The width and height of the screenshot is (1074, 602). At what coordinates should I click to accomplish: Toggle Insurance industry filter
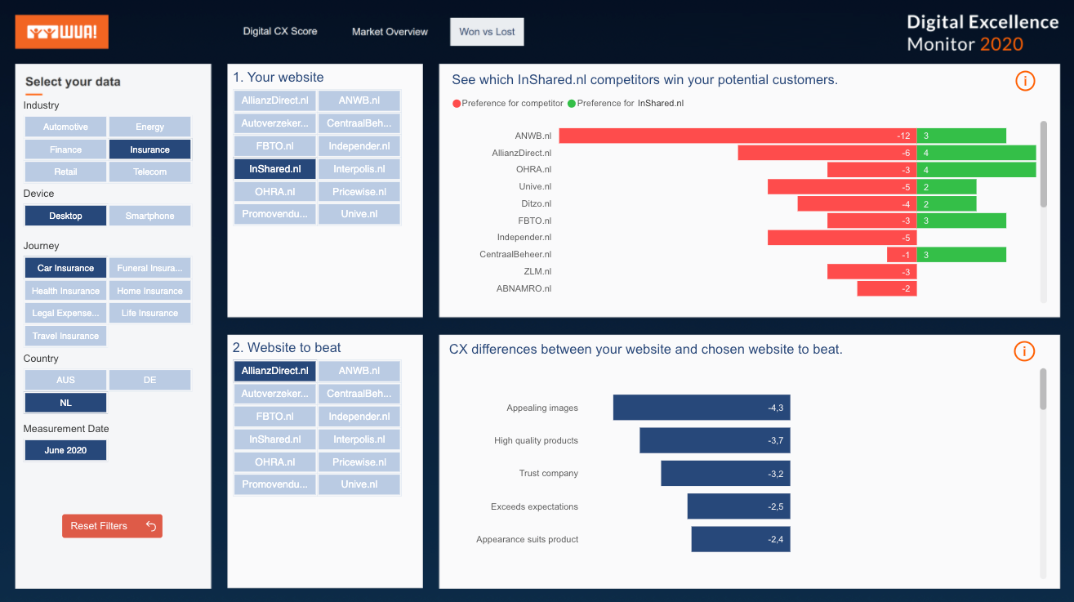(x=149, y=149)
